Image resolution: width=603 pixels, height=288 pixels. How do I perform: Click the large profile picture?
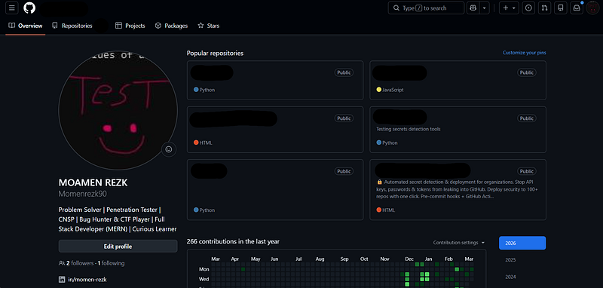coord(118,110)
